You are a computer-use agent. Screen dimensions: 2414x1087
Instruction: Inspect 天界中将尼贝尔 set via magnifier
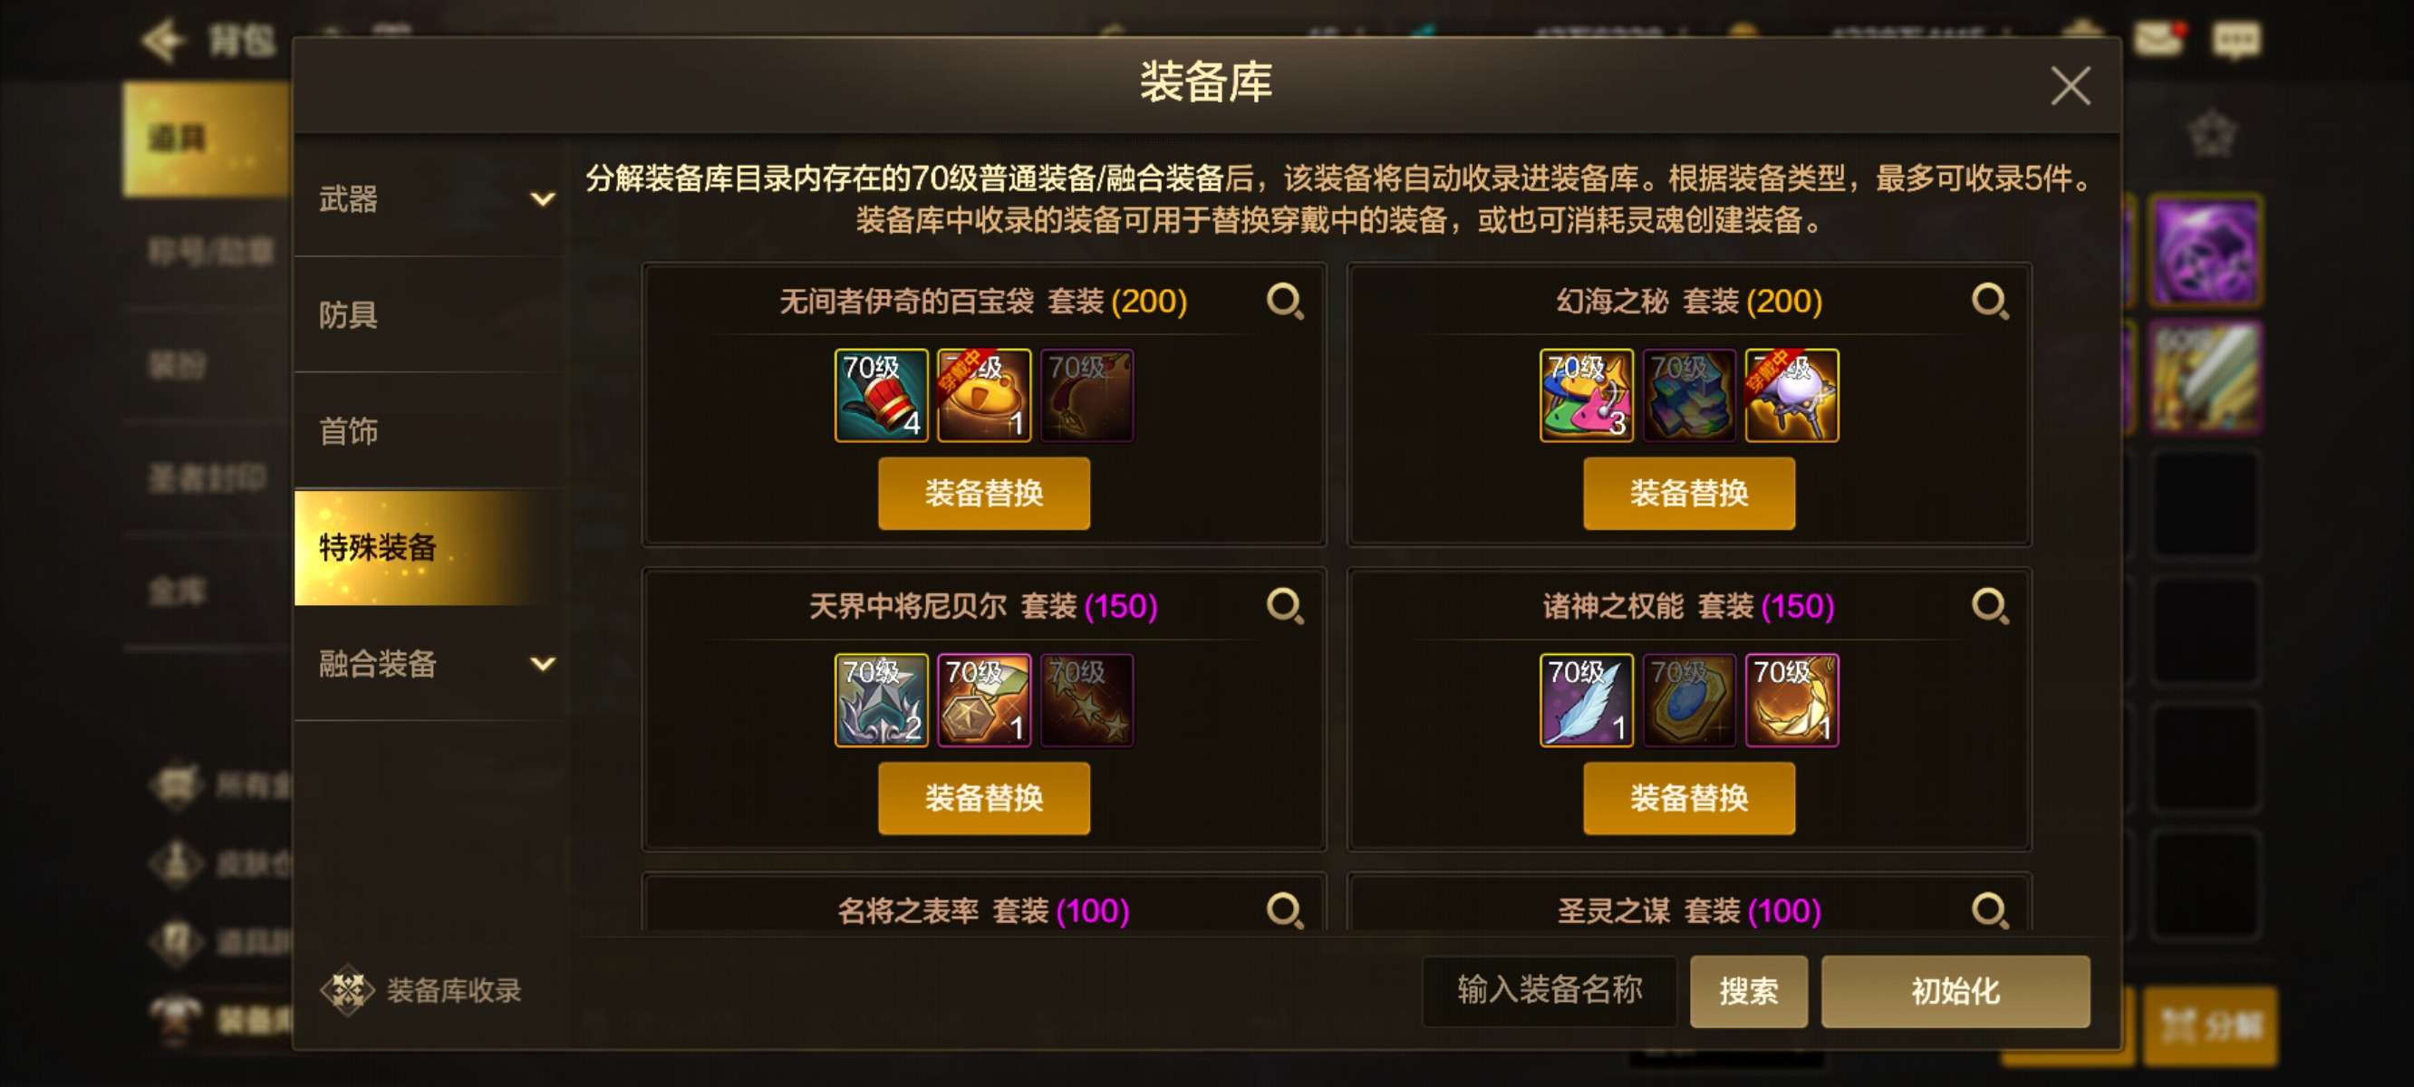1284,606
